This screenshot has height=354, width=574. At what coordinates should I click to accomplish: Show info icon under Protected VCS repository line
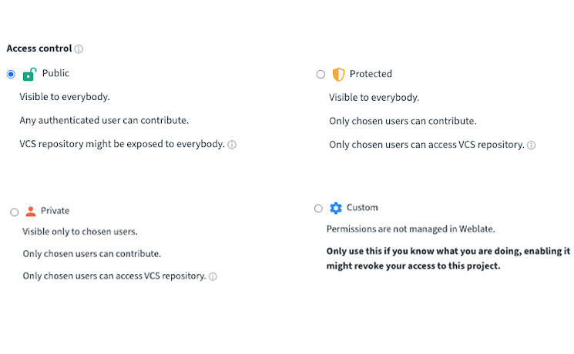pos(531,145)
